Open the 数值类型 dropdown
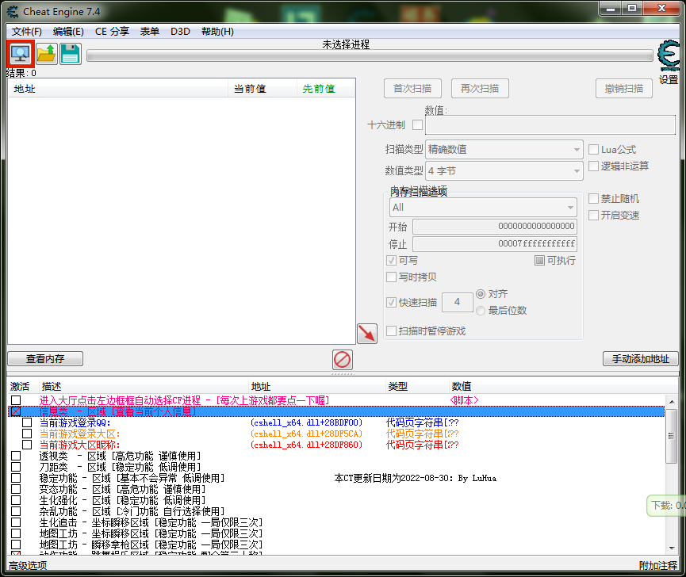Image resolution: width=686 pixels, height=577 pixels. (504, 171)
